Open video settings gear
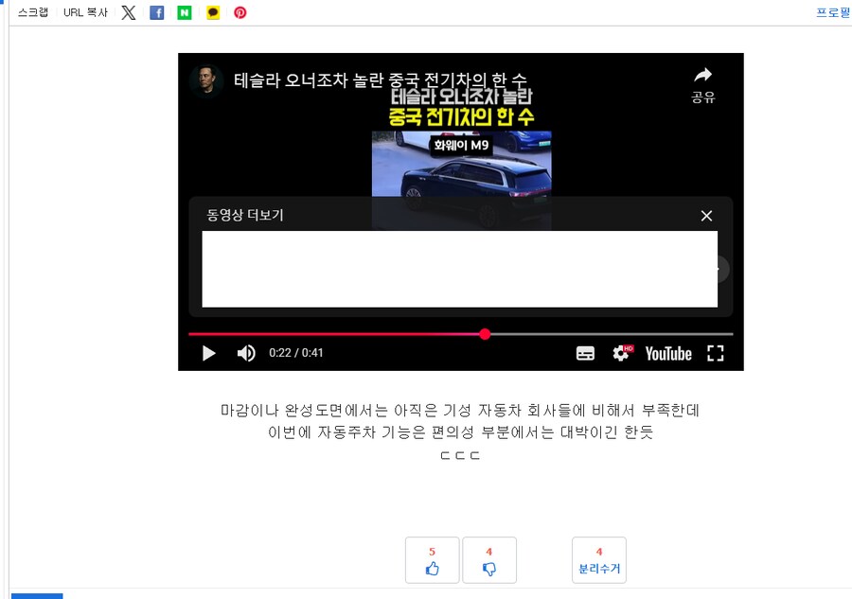The height and width of the screenshot is (599, 852). click(x=622, y=353)
